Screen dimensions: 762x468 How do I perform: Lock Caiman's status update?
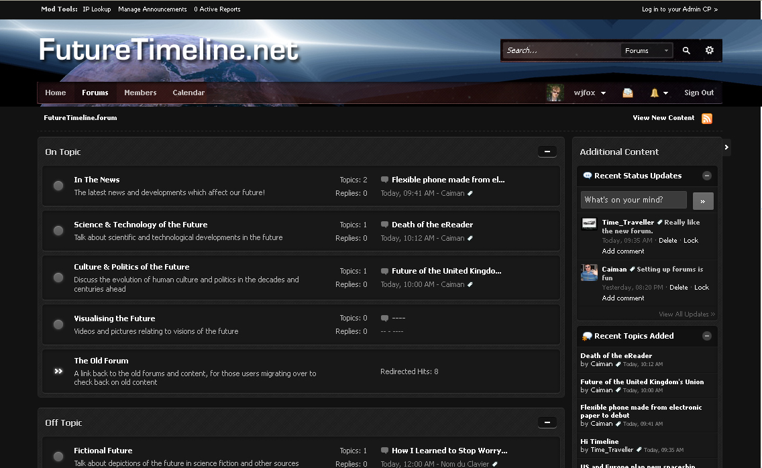[x=701, y=288]
